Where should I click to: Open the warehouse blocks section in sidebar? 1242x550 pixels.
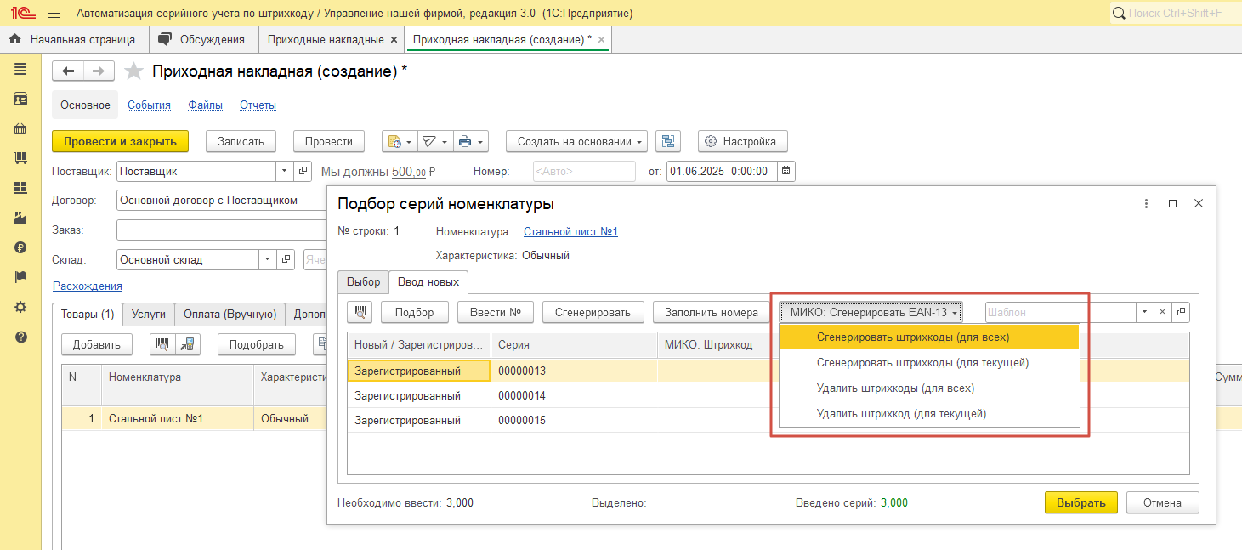click(x=20, y=188)
